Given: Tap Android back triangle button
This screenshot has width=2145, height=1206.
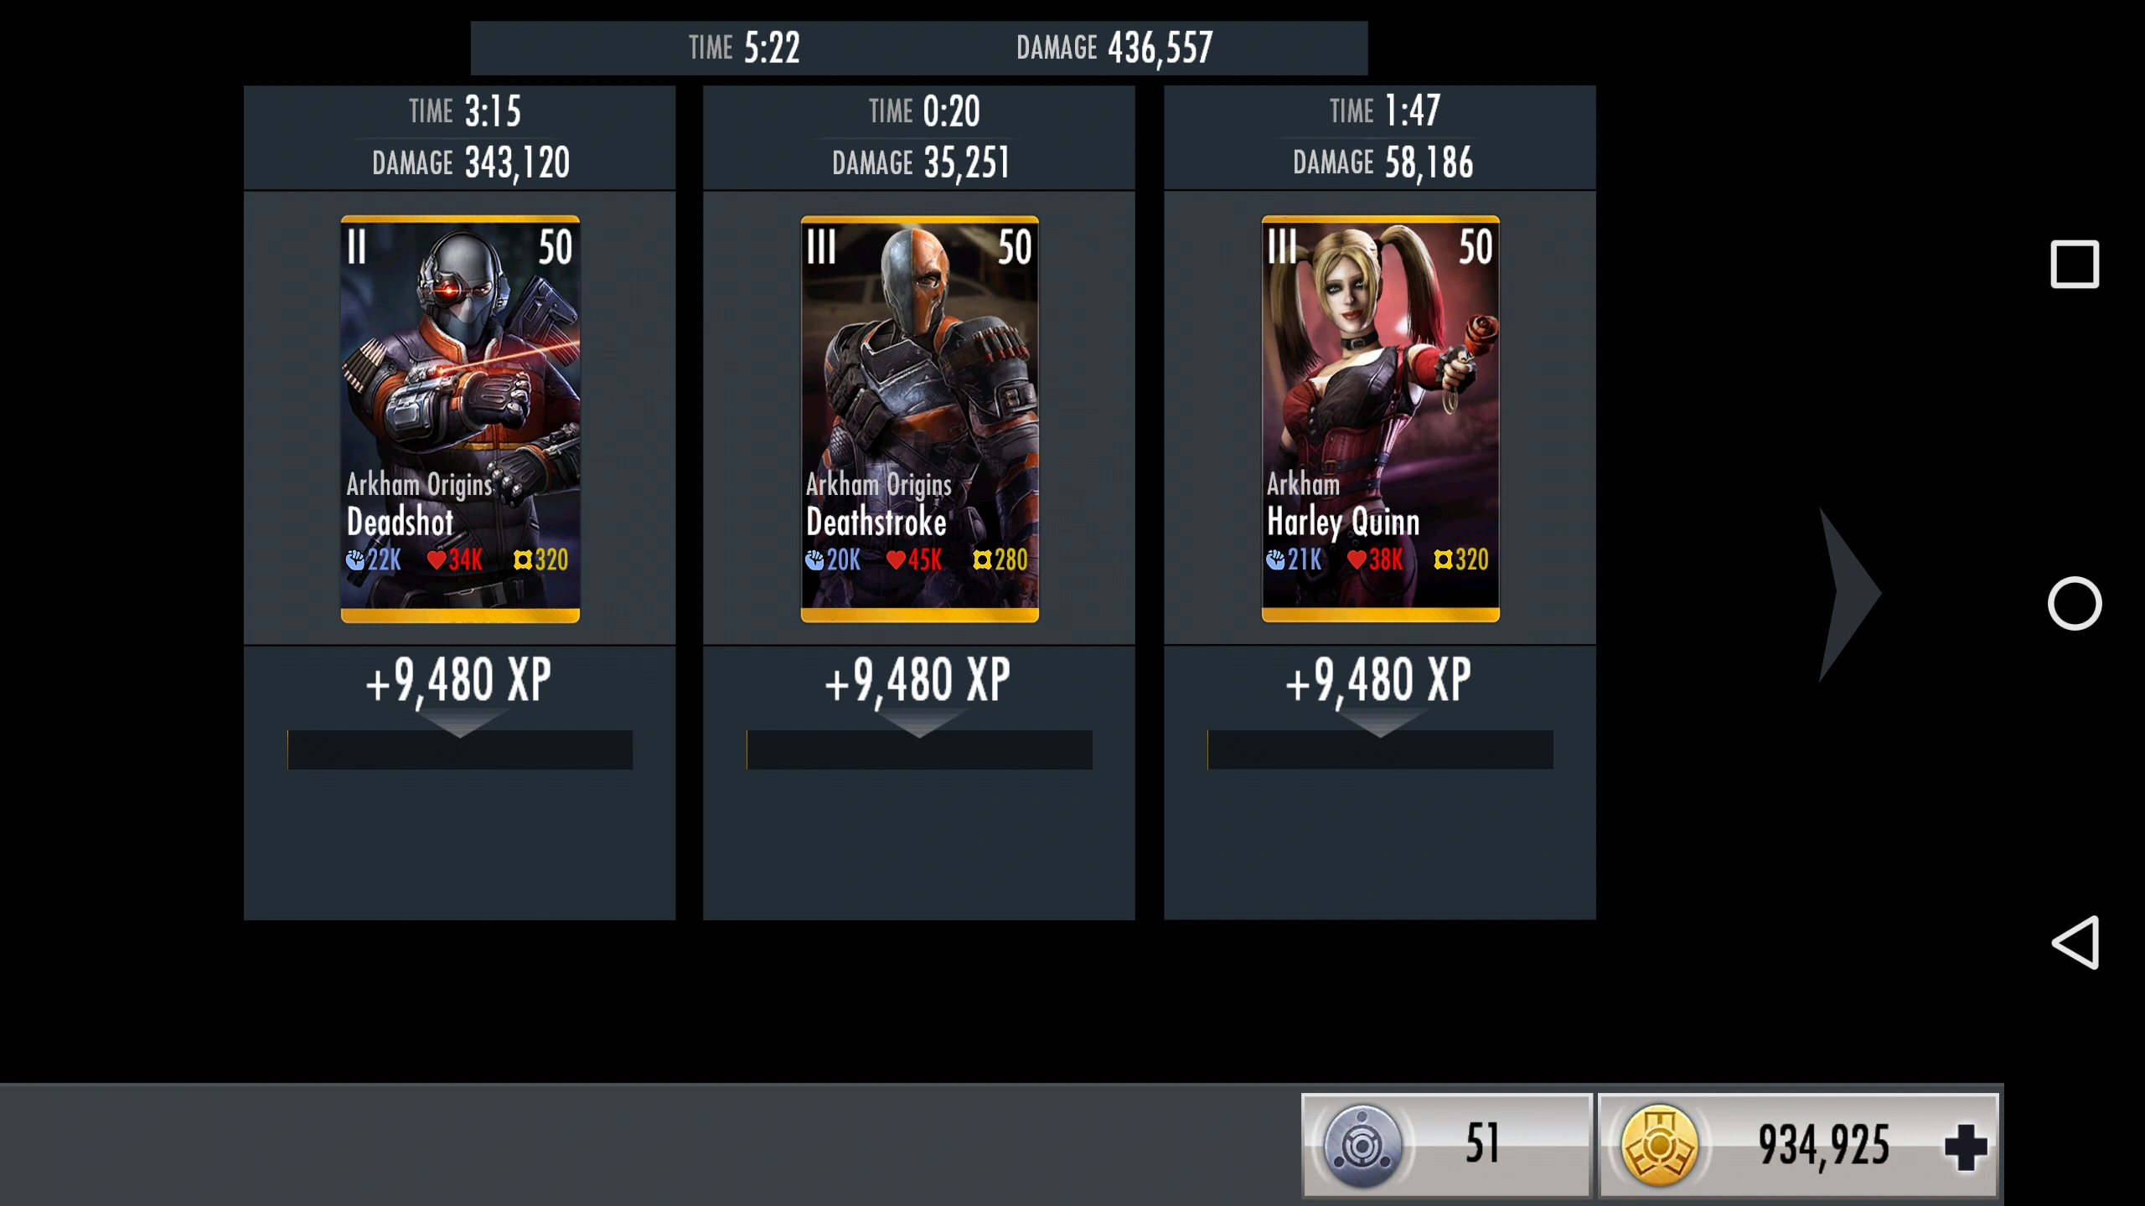Looking at the screenshot, I should click(2075, 942).
